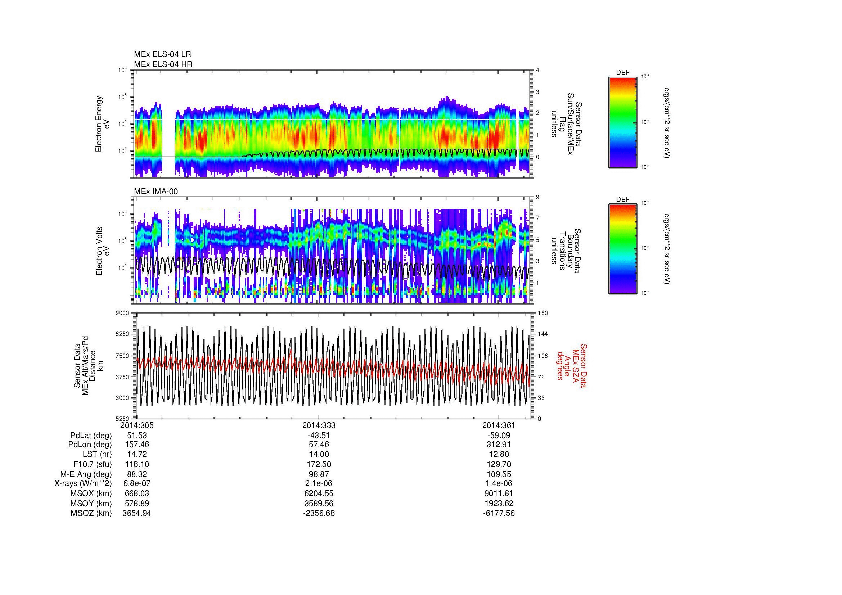
Task: Click the MSOZ value -6177.56
Action: (499, 513)
